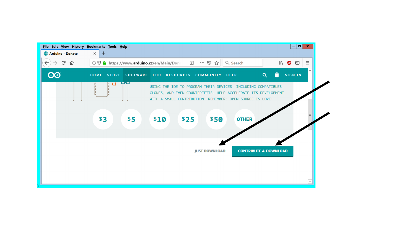Open page actions three-dot menu
This screenshot has width=401, height=225.
(202, 63)
